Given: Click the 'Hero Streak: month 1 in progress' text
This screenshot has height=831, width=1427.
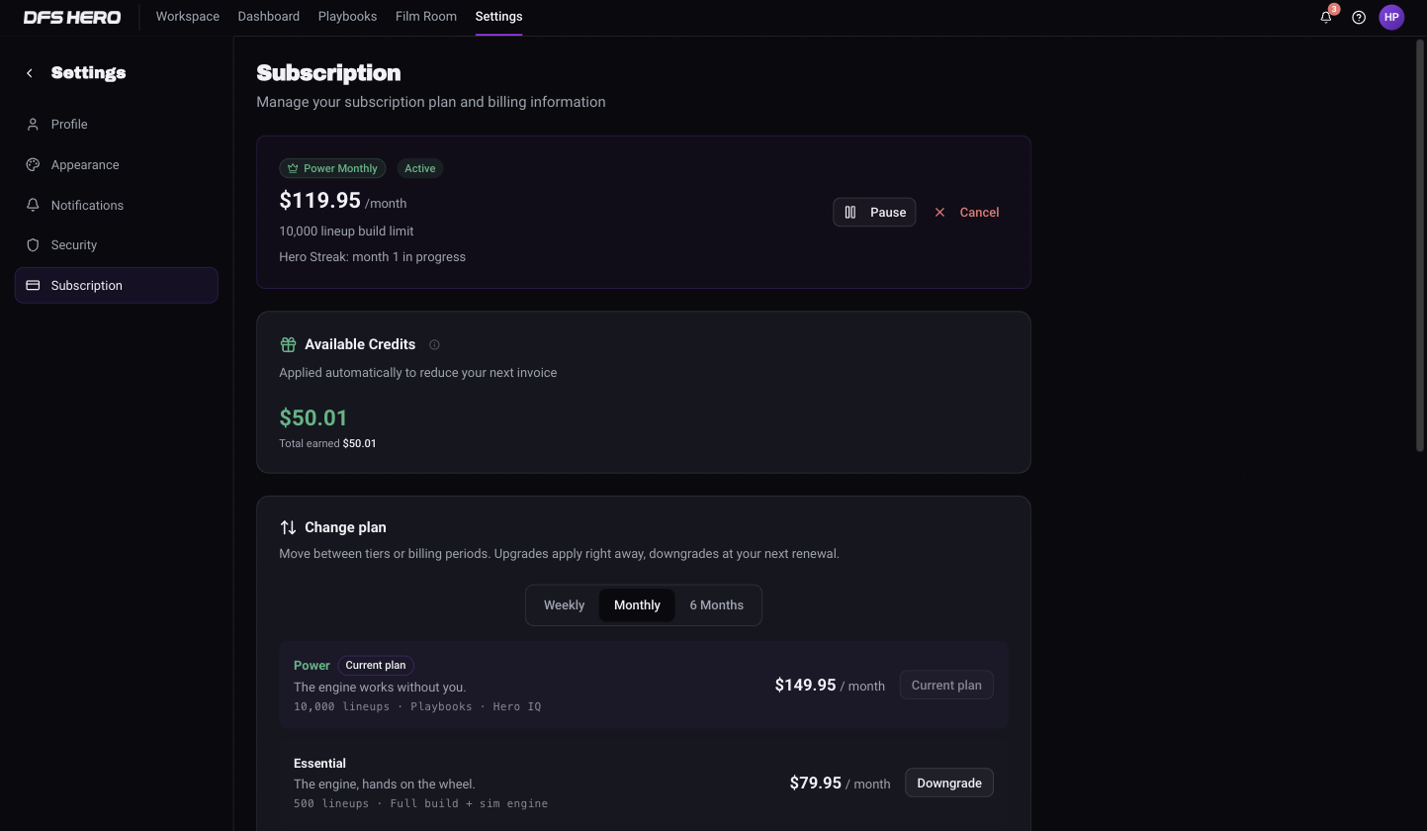Looking at the screenshot, I should 372,256.
